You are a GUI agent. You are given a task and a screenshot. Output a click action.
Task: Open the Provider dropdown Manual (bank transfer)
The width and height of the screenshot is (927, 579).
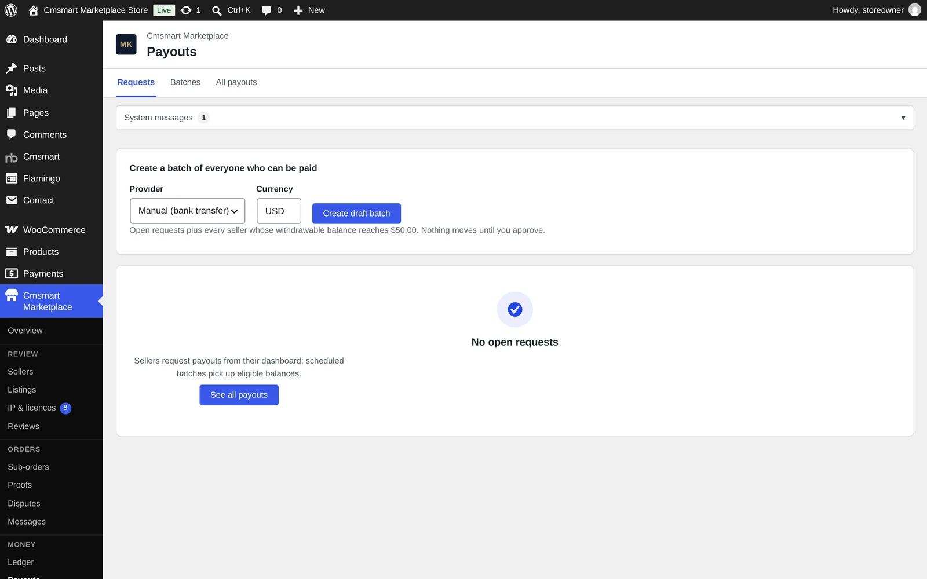click(188, 211)
